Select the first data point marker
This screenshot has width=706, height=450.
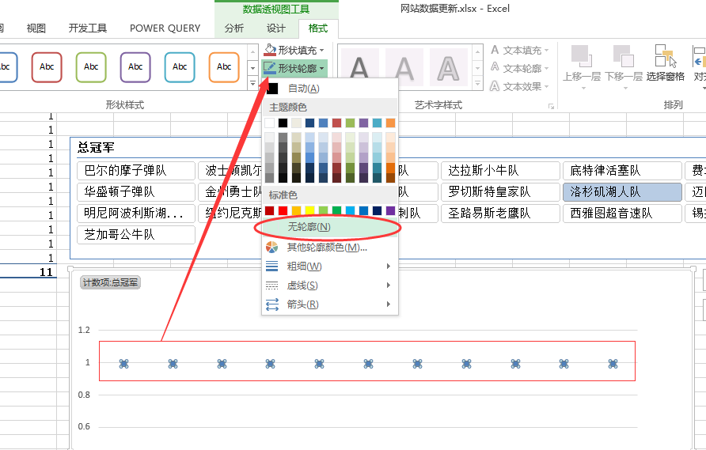[123, 364]
